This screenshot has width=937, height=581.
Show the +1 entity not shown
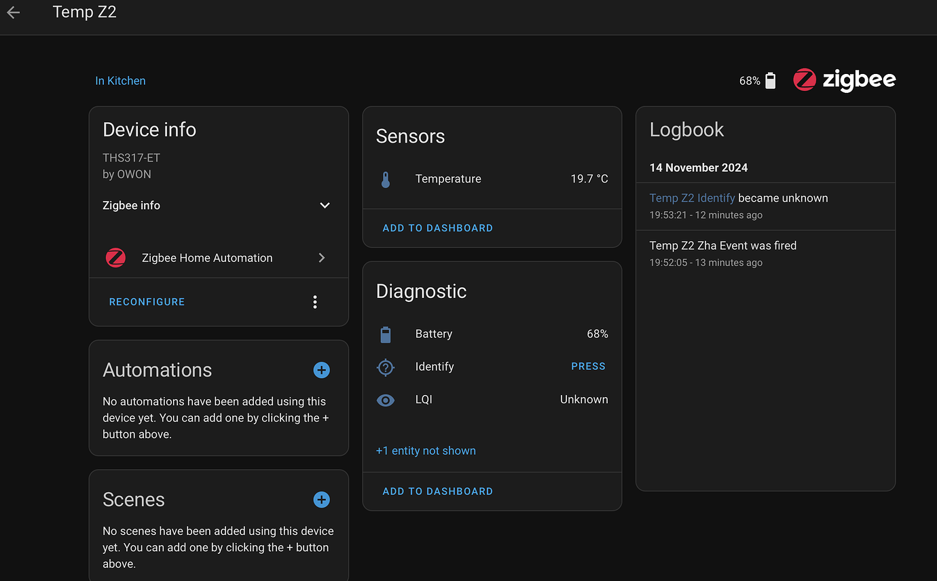click(x=426, y=451)
